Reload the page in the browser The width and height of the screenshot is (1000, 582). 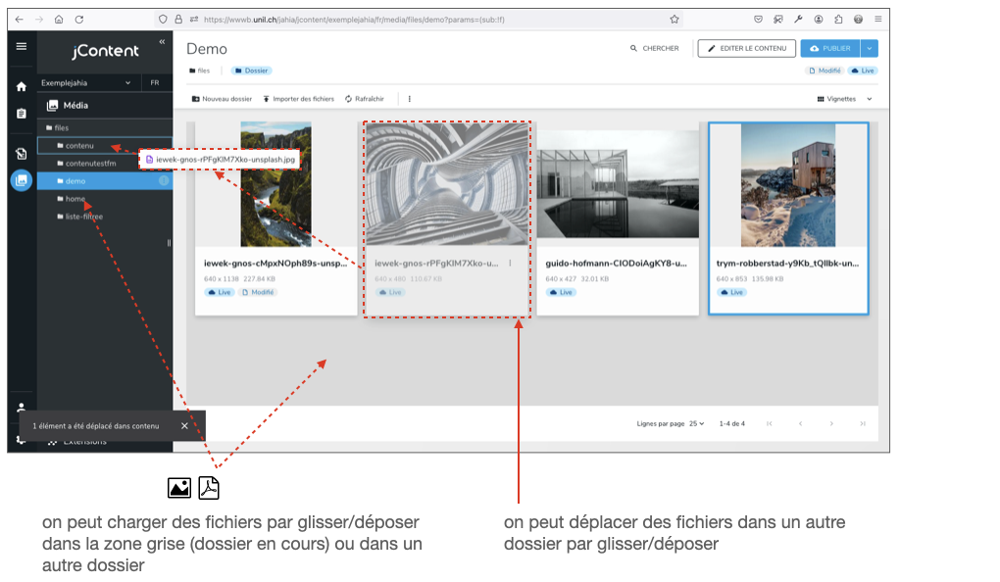[79, 19]
